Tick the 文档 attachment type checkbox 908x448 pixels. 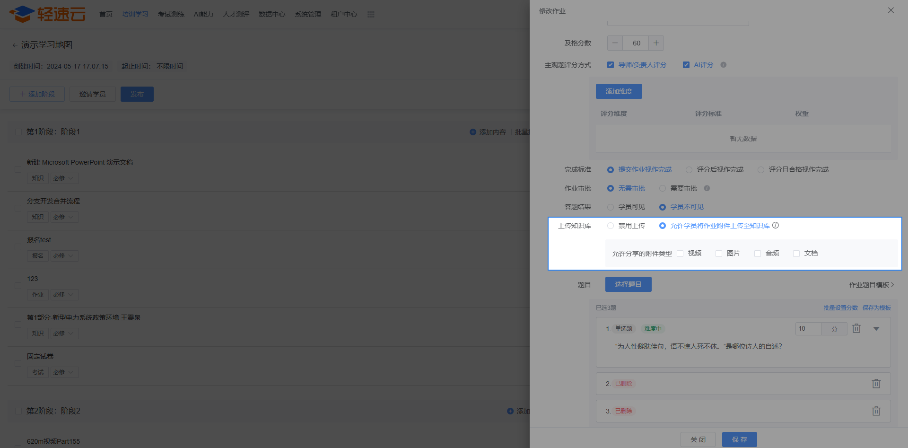796,254
